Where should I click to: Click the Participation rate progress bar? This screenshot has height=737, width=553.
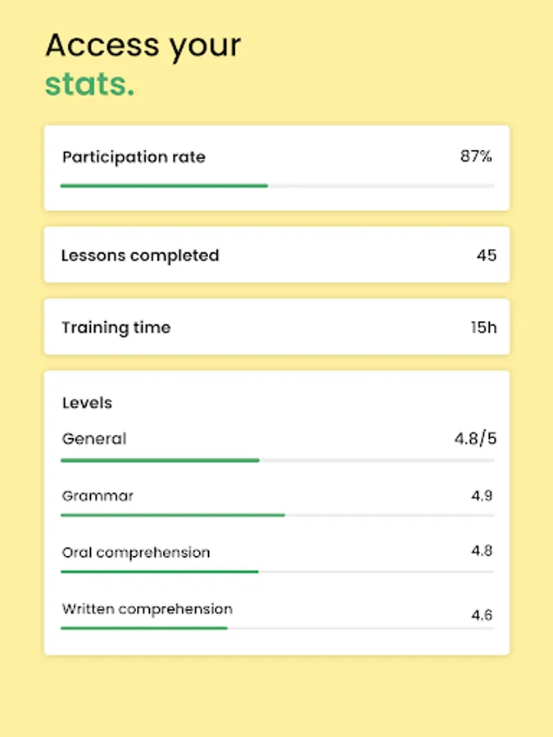tap(277, 186)
